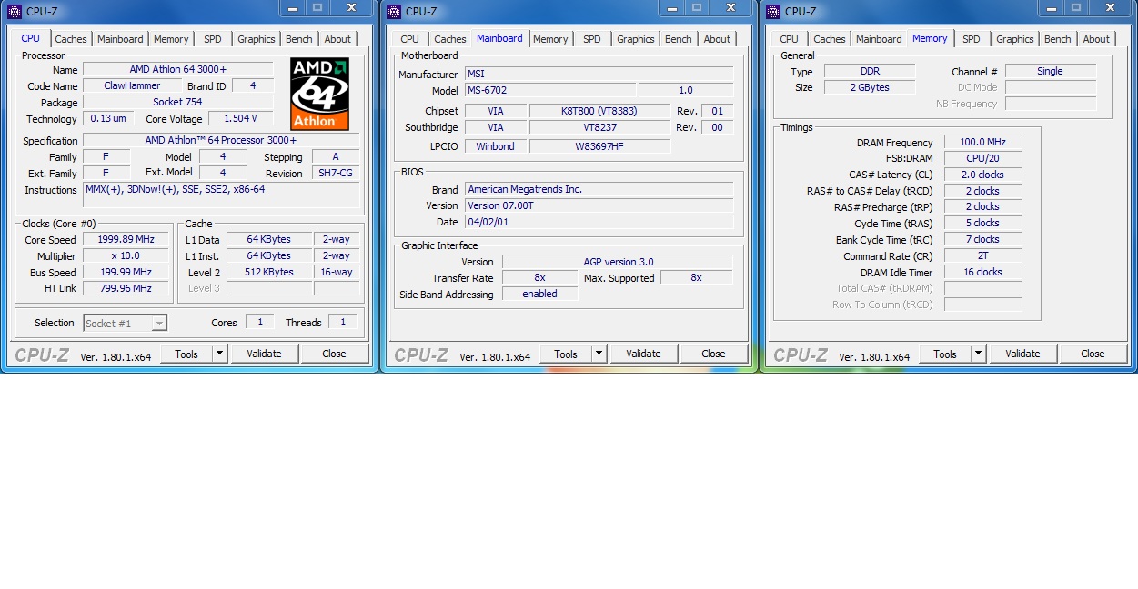The image size is (1138, 589).
Task: Click Validate button in Memory window
Action: [x=1022, y=354]
